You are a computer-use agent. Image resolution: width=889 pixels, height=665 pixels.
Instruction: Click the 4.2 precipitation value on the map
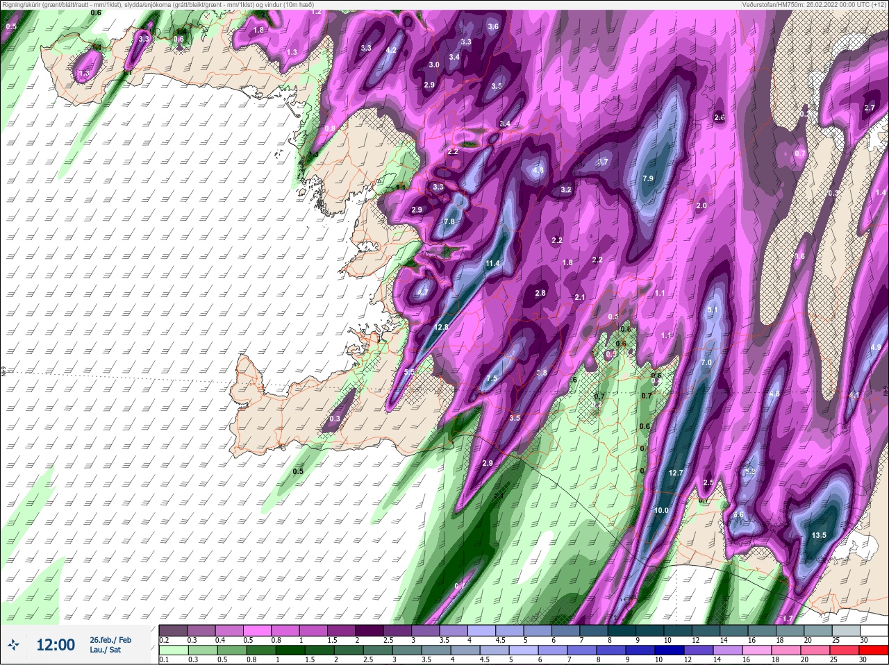(x=391, y=50)
